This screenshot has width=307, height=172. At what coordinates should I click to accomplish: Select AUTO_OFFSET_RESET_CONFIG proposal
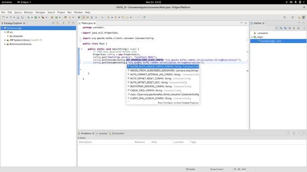(x=163, y=78)
